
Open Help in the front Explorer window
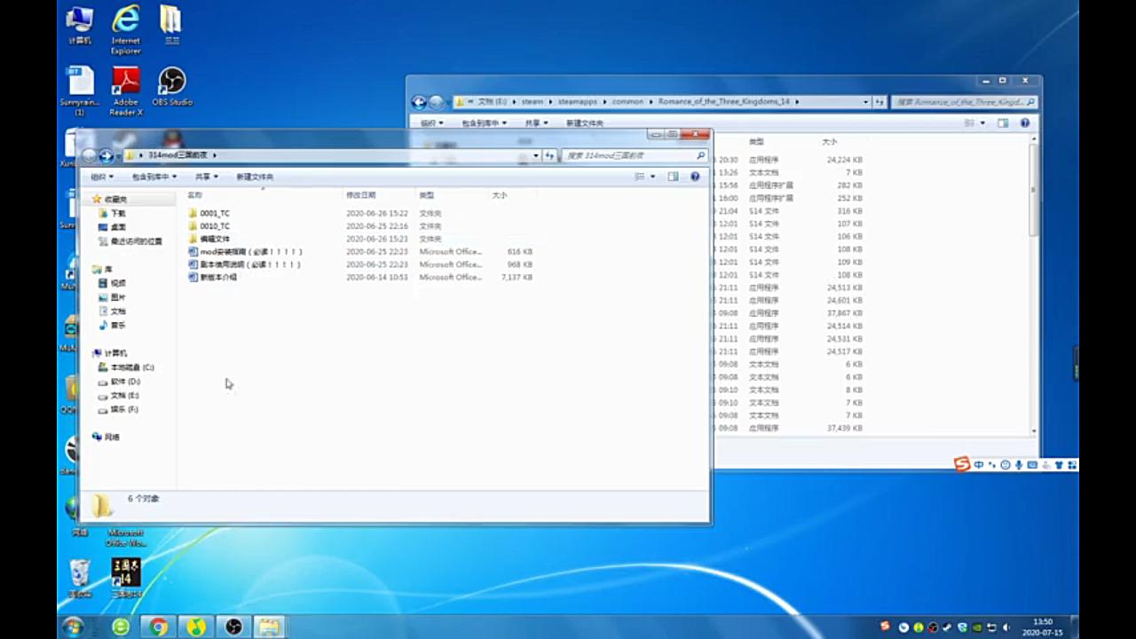[695, 177]
